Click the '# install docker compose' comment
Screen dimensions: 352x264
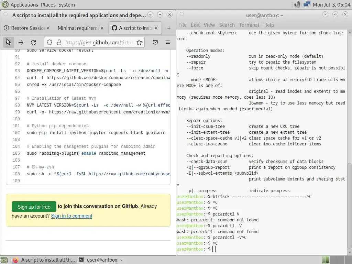pyautogui.click(x=56, y=64)
